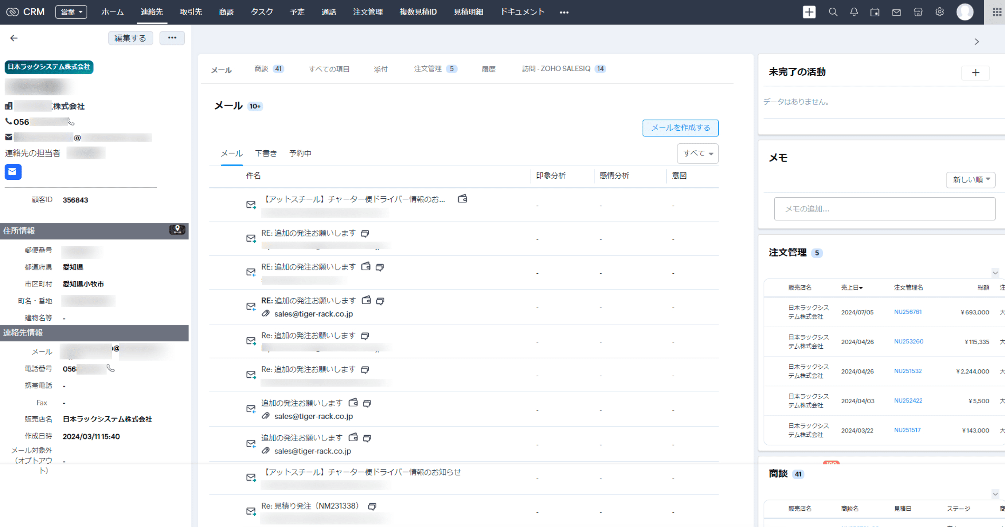Click the phone call icon next to 電話番号

pos(111,368)
